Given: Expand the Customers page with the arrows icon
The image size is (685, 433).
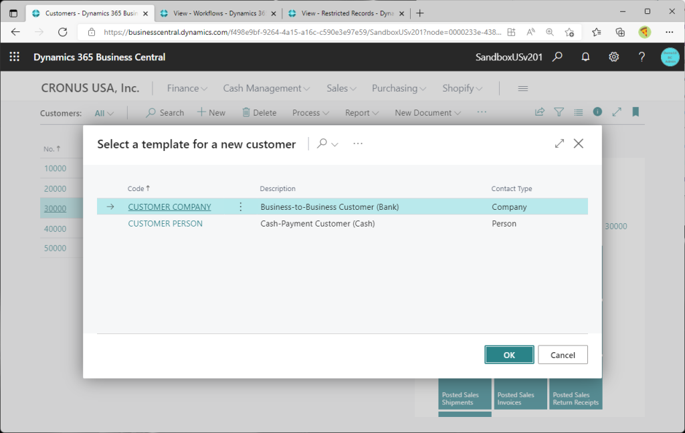Looking at the screenshot, I should (x=617, y=112).
